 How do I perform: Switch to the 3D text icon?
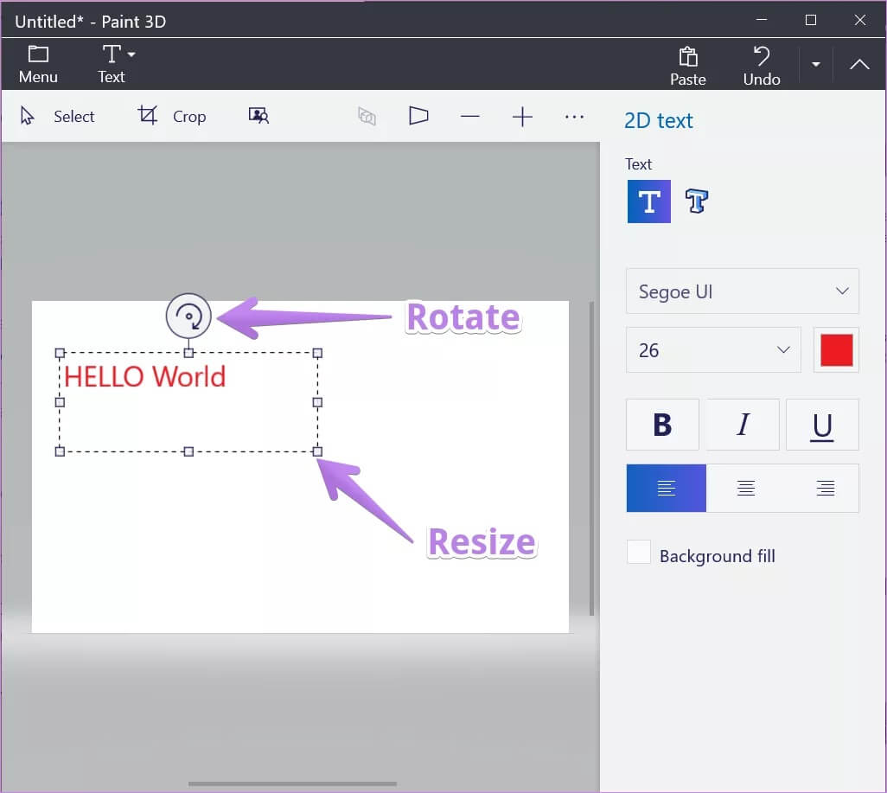[696, 201]
